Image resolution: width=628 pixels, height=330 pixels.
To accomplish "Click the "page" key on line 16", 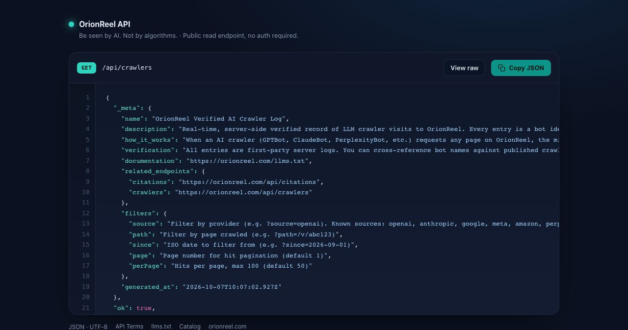I will [140, 255].
